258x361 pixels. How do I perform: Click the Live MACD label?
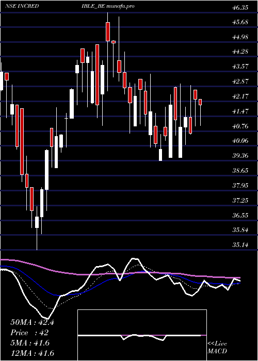(x=217, y=348)
